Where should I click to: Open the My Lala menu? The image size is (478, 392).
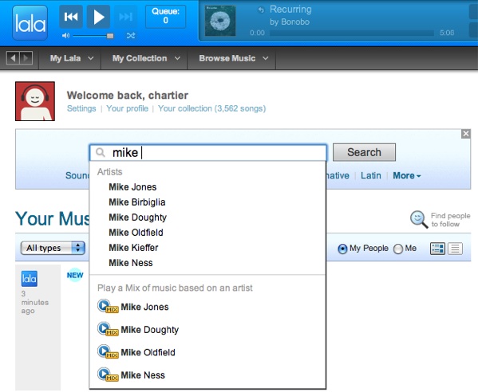[71, 58]
